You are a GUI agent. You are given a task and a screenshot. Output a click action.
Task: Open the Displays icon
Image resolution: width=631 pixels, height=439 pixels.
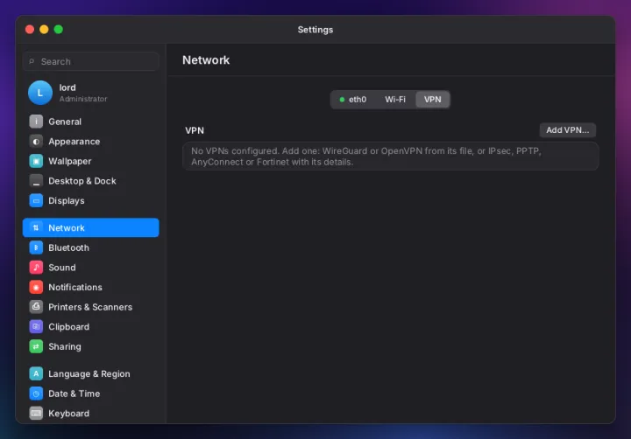(36, 200)
